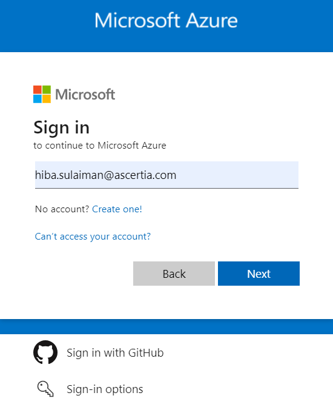Click the GitHub octocat icon
This screenshot has width=333, height=407.
(45, 352)
